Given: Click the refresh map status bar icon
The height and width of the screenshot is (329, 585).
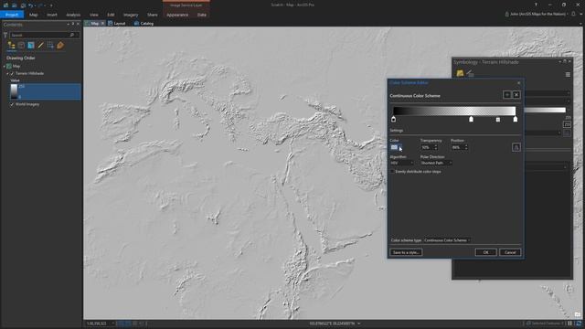Looking at the screenshot, I should pos(579,324).
